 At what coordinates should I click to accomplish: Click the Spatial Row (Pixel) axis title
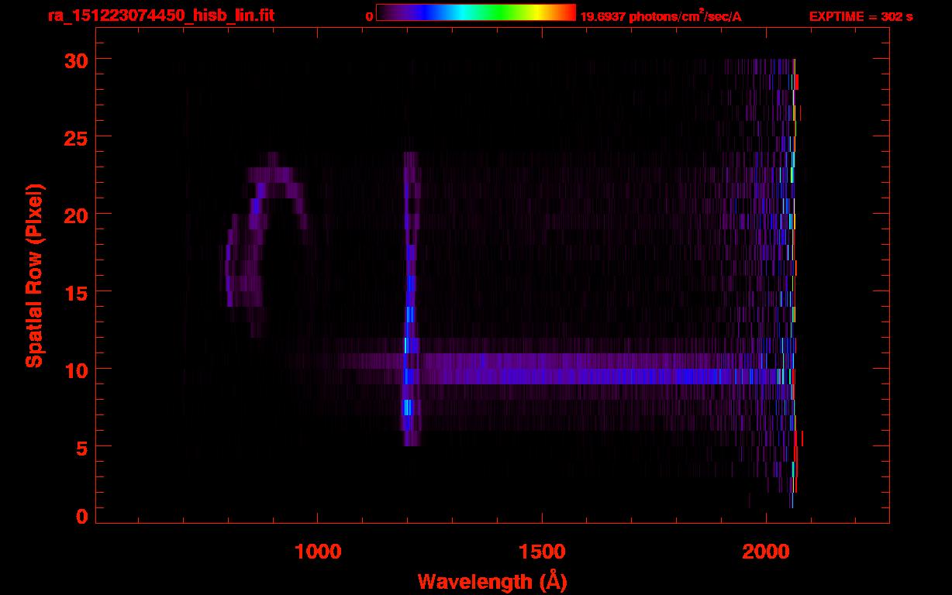pos(34,276)
